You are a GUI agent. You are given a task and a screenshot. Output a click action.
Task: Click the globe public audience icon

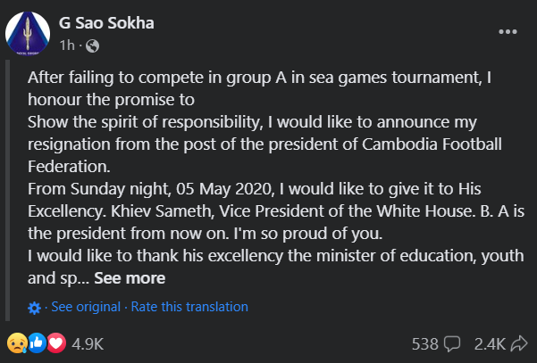pos(92,45)
